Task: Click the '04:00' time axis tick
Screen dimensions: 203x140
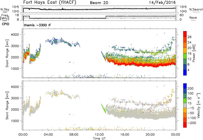Action: [x=48, y=135]
